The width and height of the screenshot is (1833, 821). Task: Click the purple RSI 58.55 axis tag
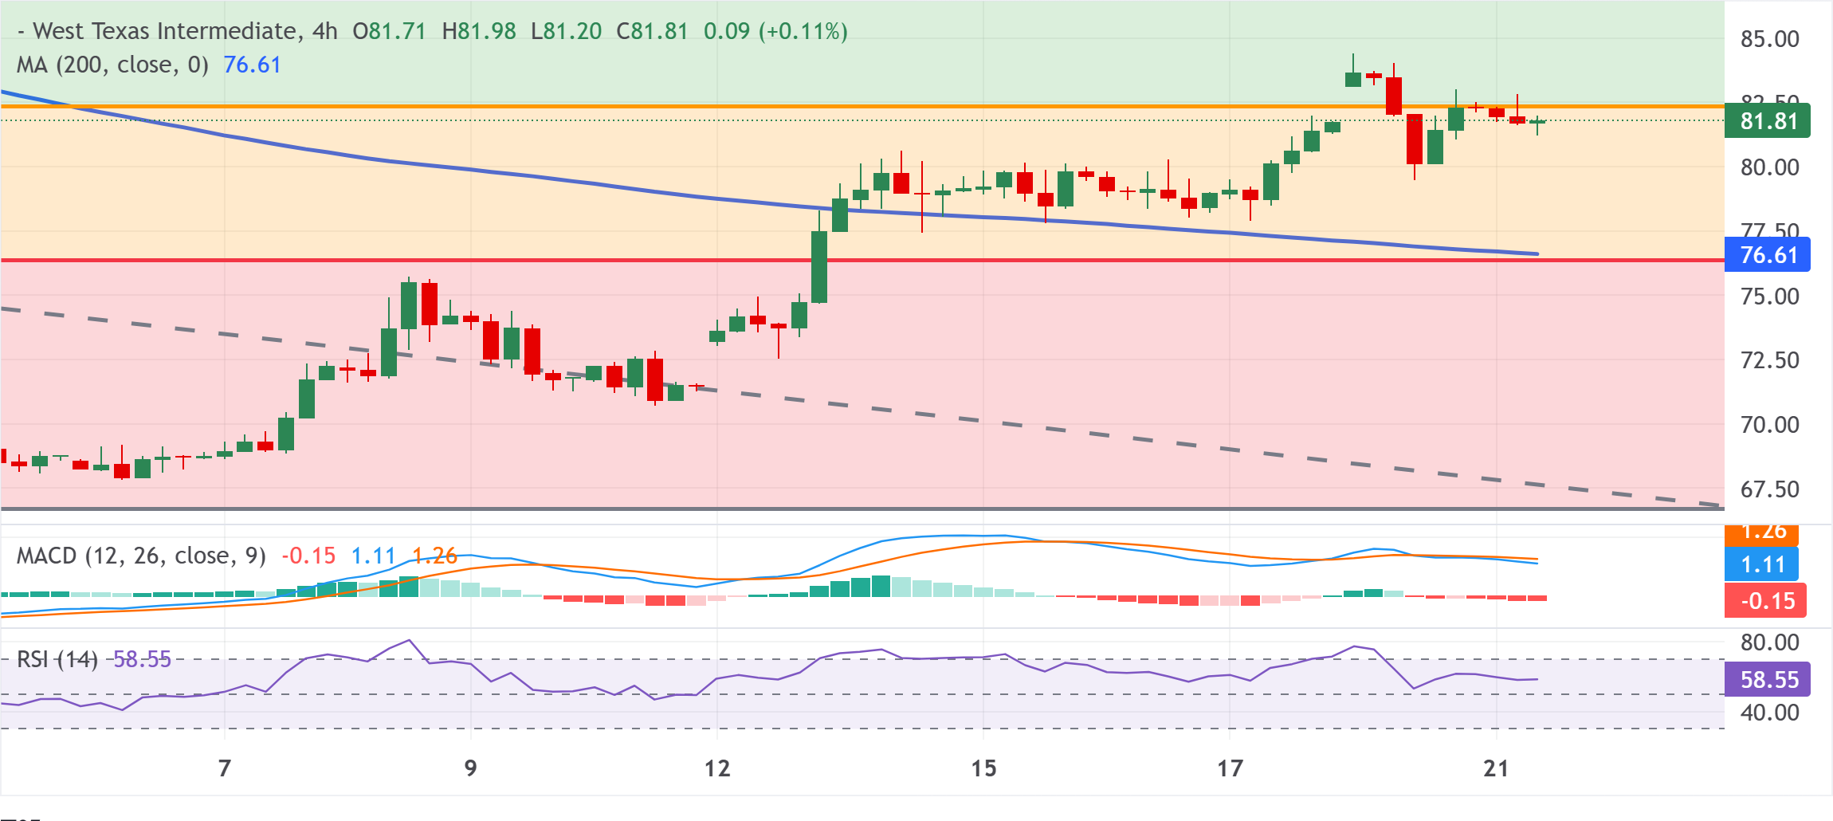click(1767, 680)
